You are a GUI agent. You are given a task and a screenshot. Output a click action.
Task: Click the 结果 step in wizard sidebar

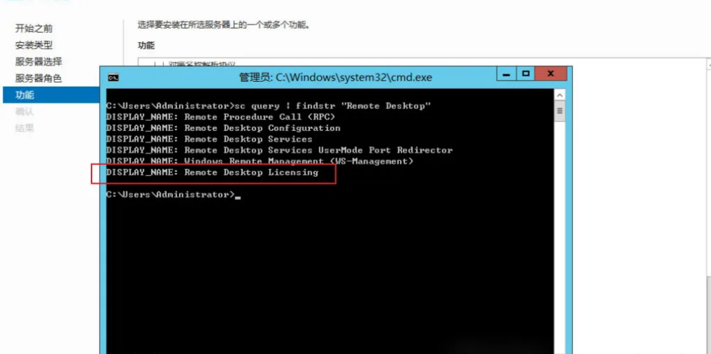[25, 128]
